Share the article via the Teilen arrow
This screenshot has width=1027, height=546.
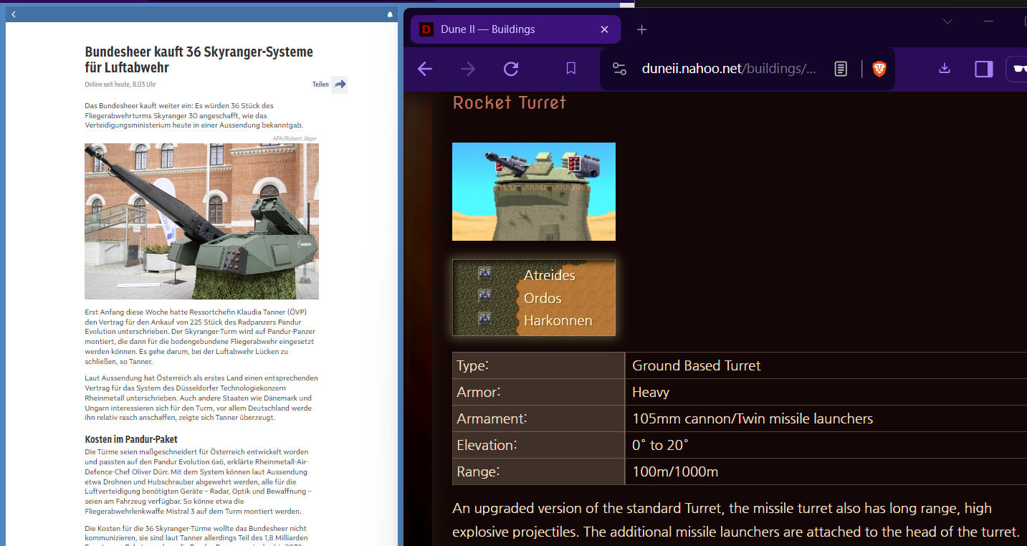coord(340,85)
